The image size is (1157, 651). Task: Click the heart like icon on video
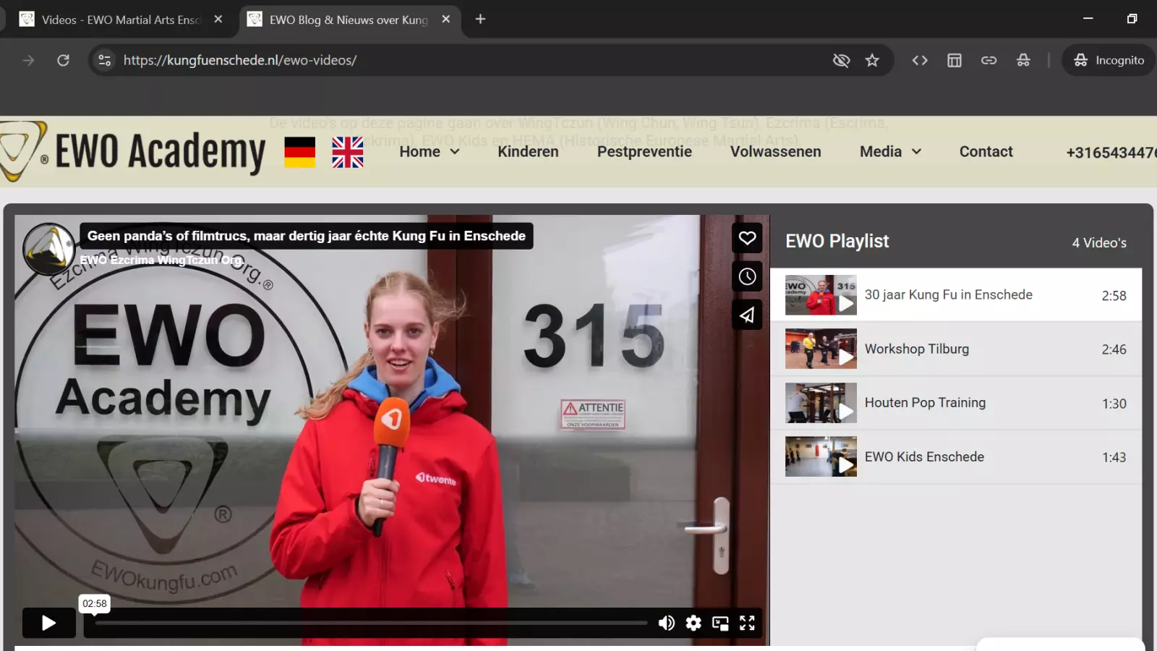[747, 238]
